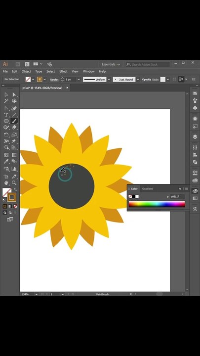Image resolution: width=200 pixels, height=356 pixels.
Task: Open Color panel options menu
Action: [186, 189]
